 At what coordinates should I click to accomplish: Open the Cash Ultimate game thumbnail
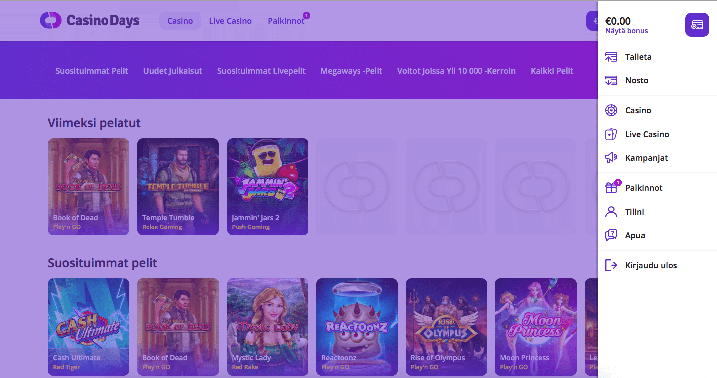point(89,327)
